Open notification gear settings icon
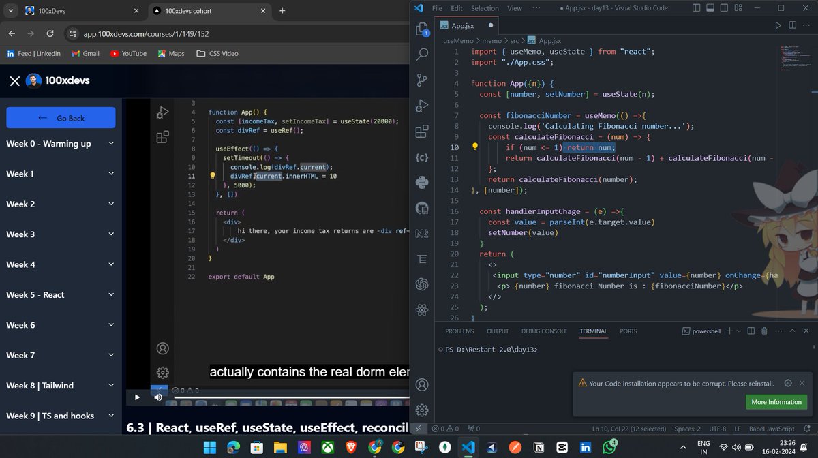818x458 pixels. (788, 383)
